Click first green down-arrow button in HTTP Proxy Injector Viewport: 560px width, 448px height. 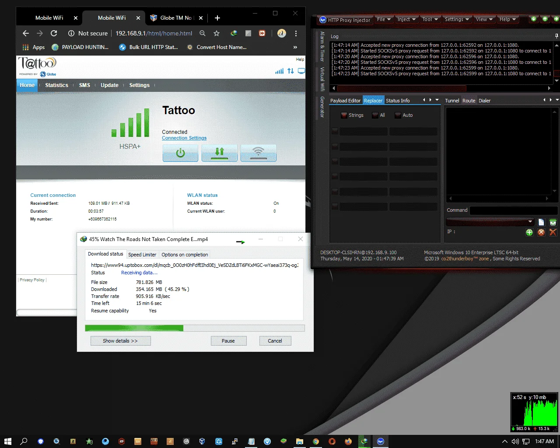pos(534,19)
